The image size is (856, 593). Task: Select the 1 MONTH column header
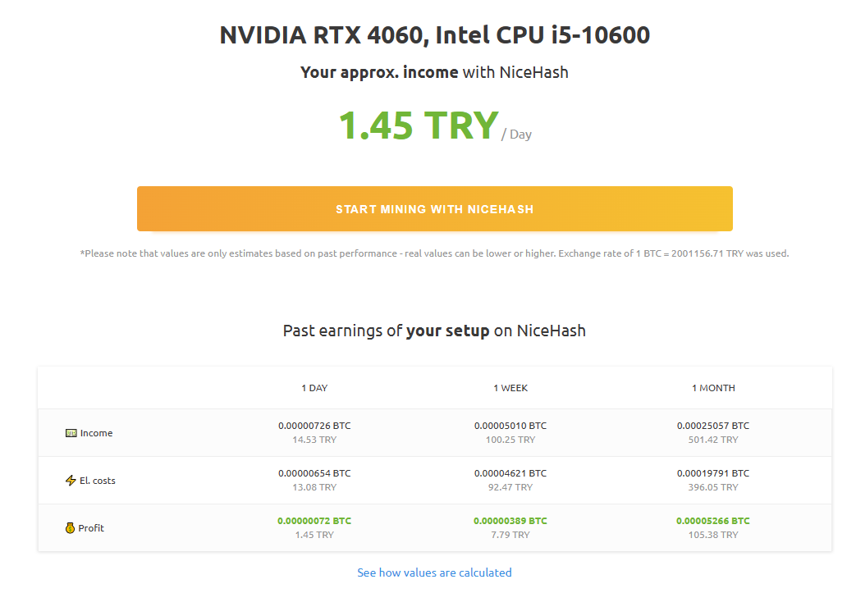click(713, 388)
